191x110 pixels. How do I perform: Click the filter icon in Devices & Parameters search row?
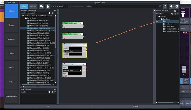click(x=55, y=13)
